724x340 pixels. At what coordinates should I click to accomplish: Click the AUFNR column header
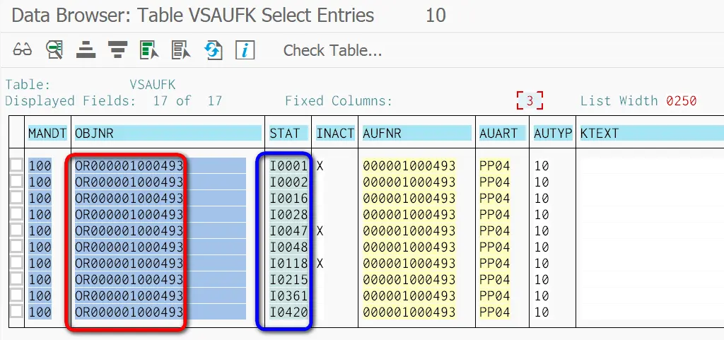416,134
